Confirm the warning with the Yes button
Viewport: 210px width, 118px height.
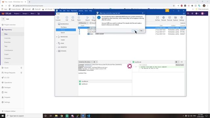[x=135, y=30]
